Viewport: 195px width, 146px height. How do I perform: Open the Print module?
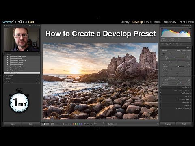pyautogui.click(x=182, y=22)
